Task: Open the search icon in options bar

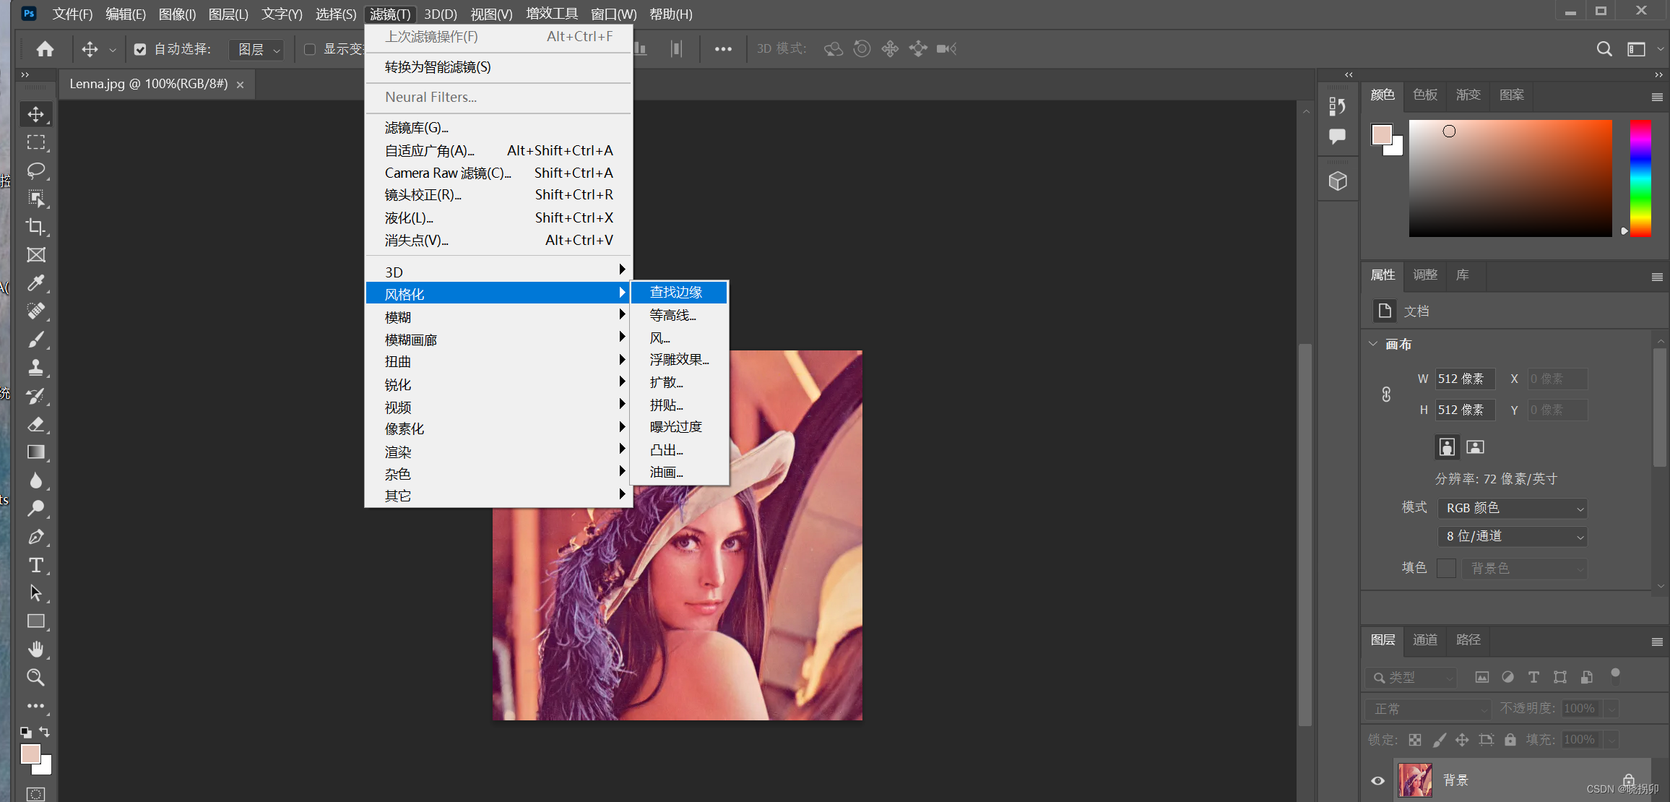Action: (1604, 49)
